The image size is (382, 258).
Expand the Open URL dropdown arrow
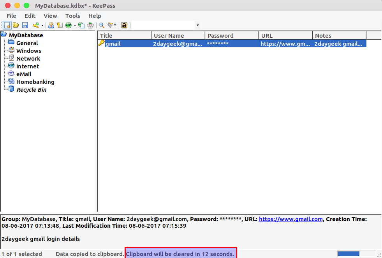click(x=75, y=25)
